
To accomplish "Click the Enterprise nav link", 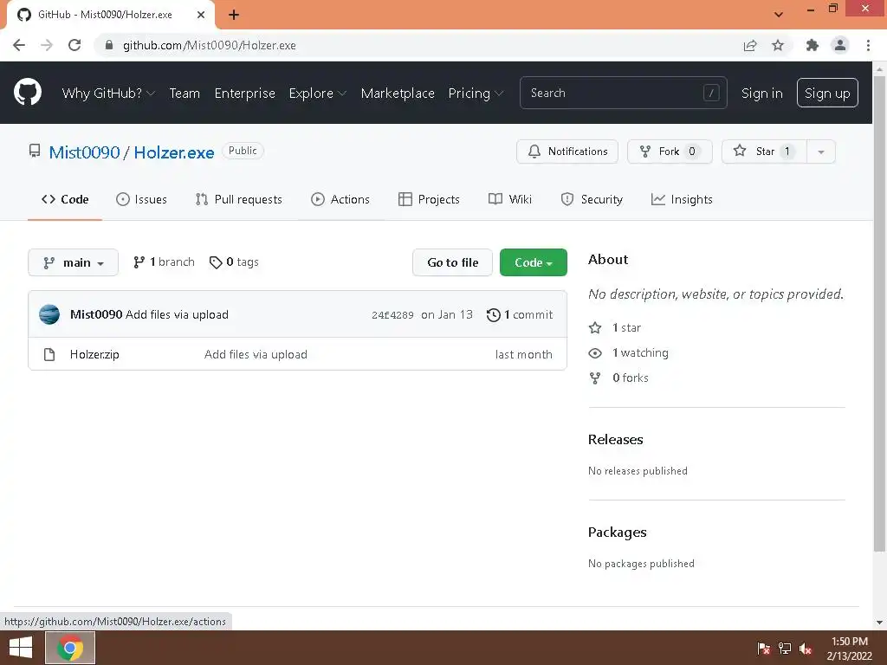I will pos(245,94).
